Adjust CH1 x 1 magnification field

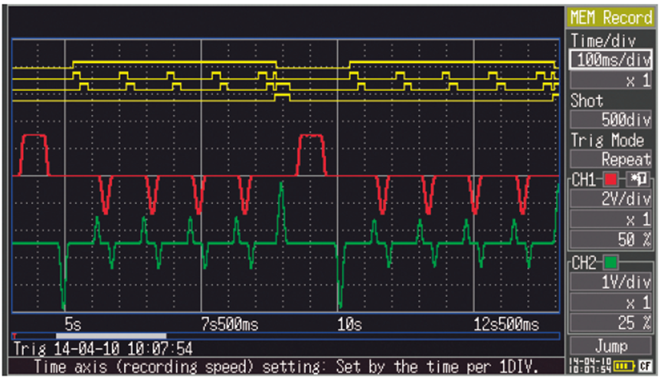click(610, 220)
